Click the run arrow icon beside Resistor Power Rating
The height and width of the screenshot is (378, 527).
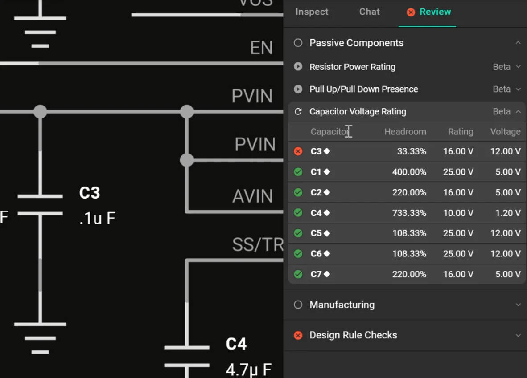(x=298, y=67)
